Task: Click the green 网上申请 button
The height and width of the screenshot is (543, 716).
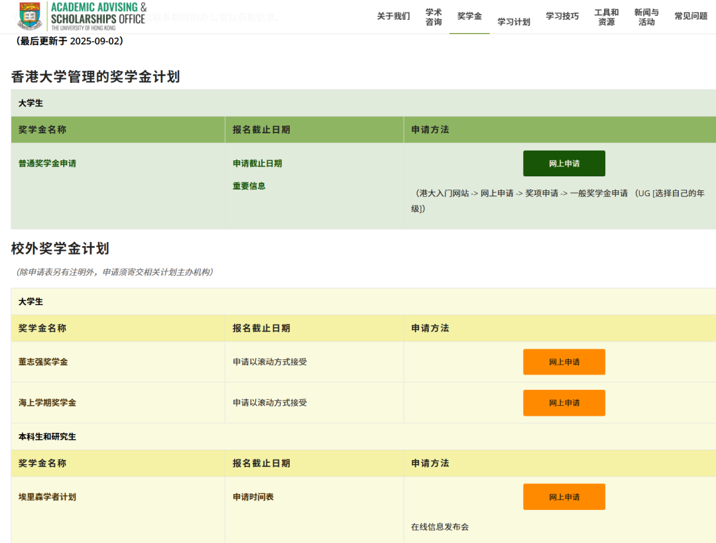Action: 564,163
